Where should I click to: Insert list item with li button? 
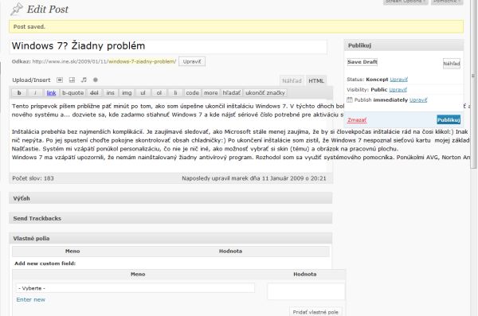click(175, 92)
